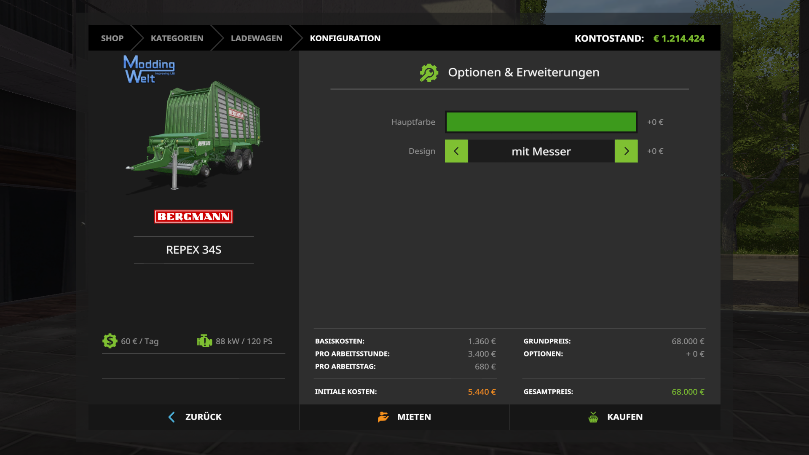Click the orange hand rent icon
This screenshot has width=809, height=455.
(x=383, y=417)
